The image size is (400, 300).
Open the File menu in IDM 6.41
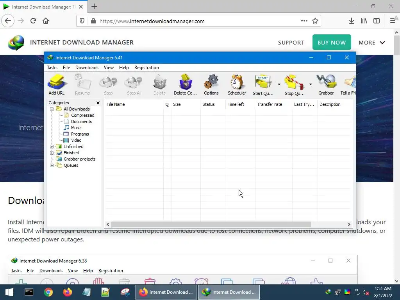click(x=66, y=68)
